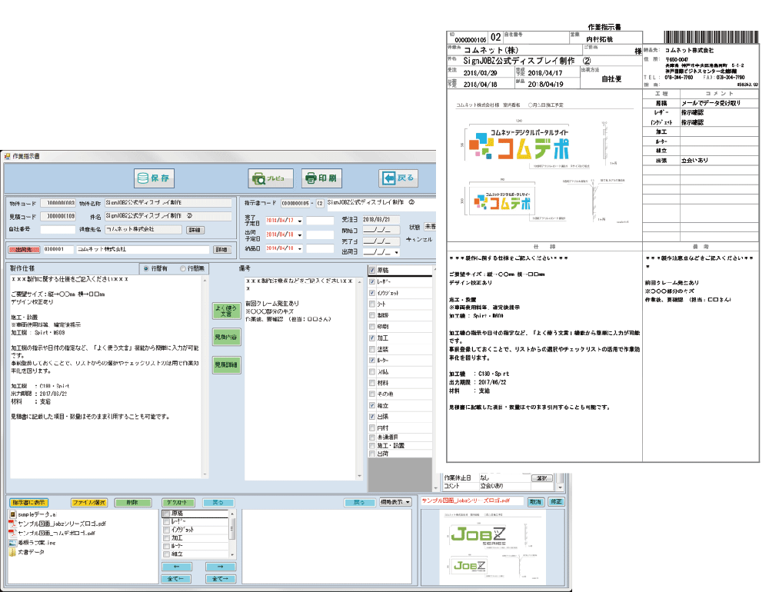Click the 見積内容 green button

pyautogui.click(x=226, y=337)
